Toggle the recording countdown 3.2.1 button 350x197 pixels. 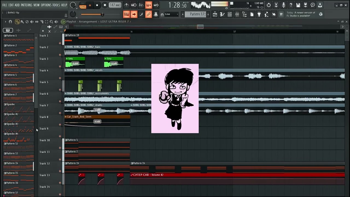(x=141, y=5)
